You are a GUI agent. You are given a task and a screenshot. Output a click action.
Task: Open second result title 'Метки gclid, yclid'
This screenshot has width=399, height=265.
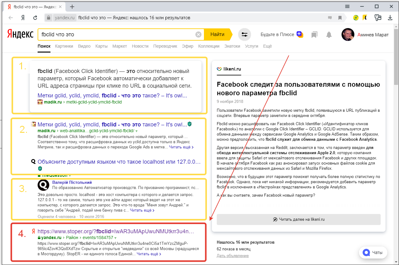112,125
